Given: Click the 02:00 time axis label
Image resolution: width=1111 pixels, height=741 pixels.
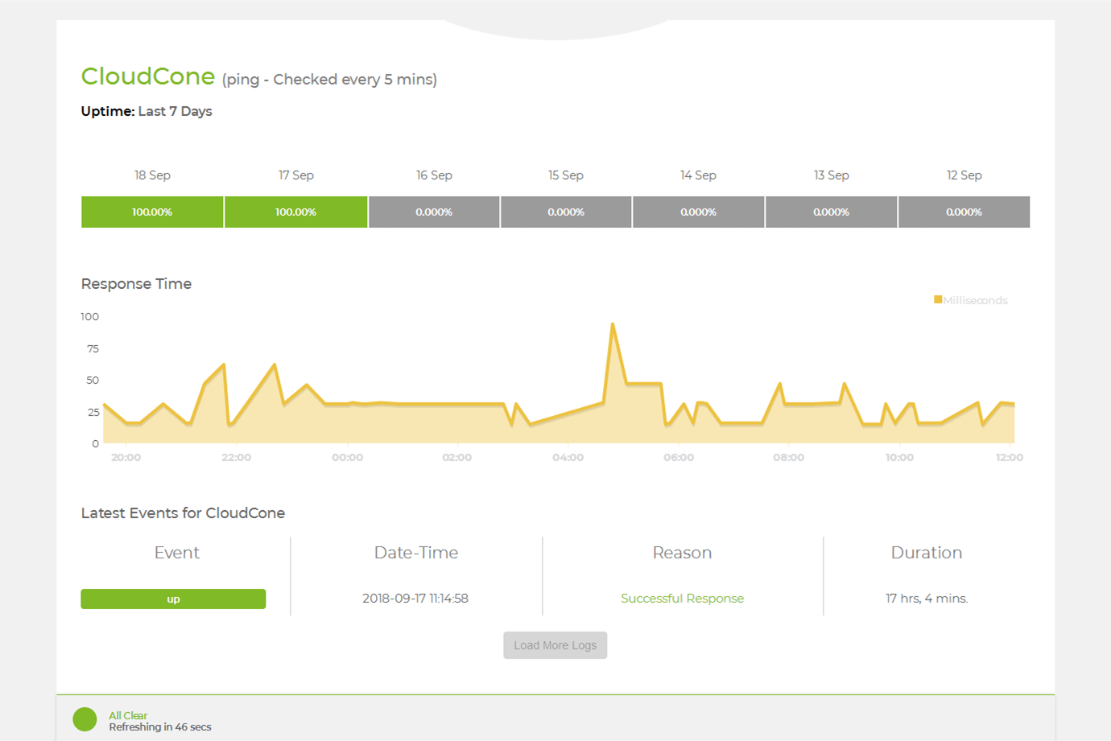Looking at the screenshot, I should 457,458.
